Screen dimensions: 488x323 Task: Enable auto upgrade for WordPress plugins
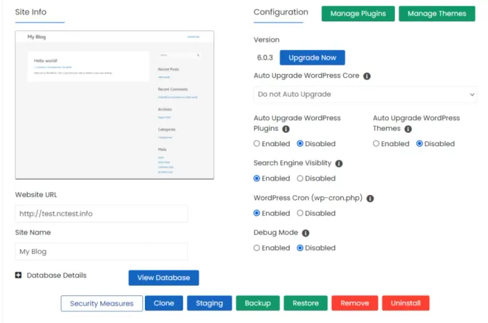[x=256, y=143]
